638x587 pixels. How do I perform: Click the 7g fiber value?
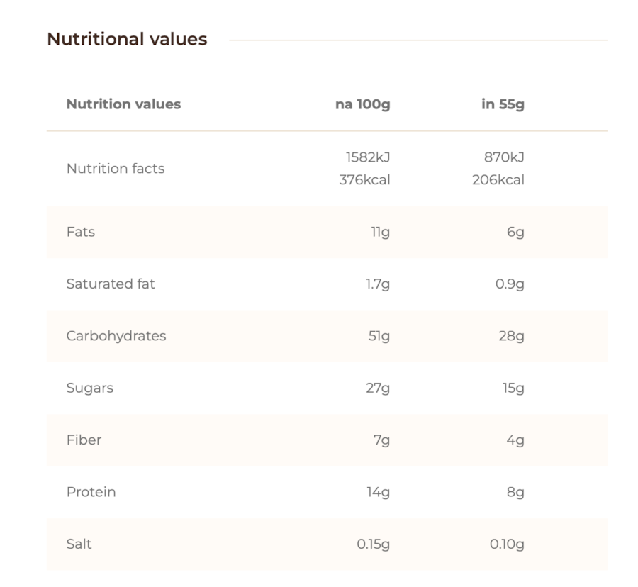click(382, 440)
